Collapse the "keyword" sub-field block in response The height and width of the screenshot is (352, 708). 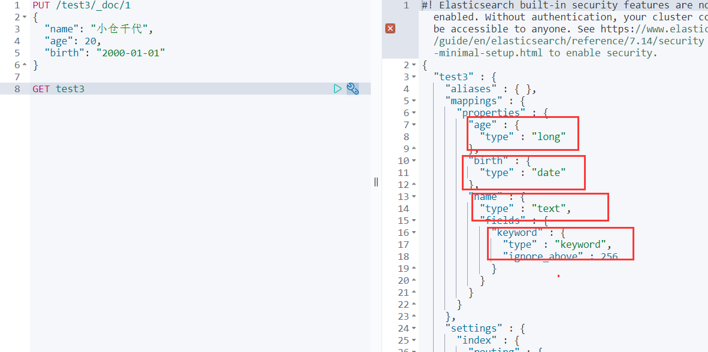coord(414,232)
